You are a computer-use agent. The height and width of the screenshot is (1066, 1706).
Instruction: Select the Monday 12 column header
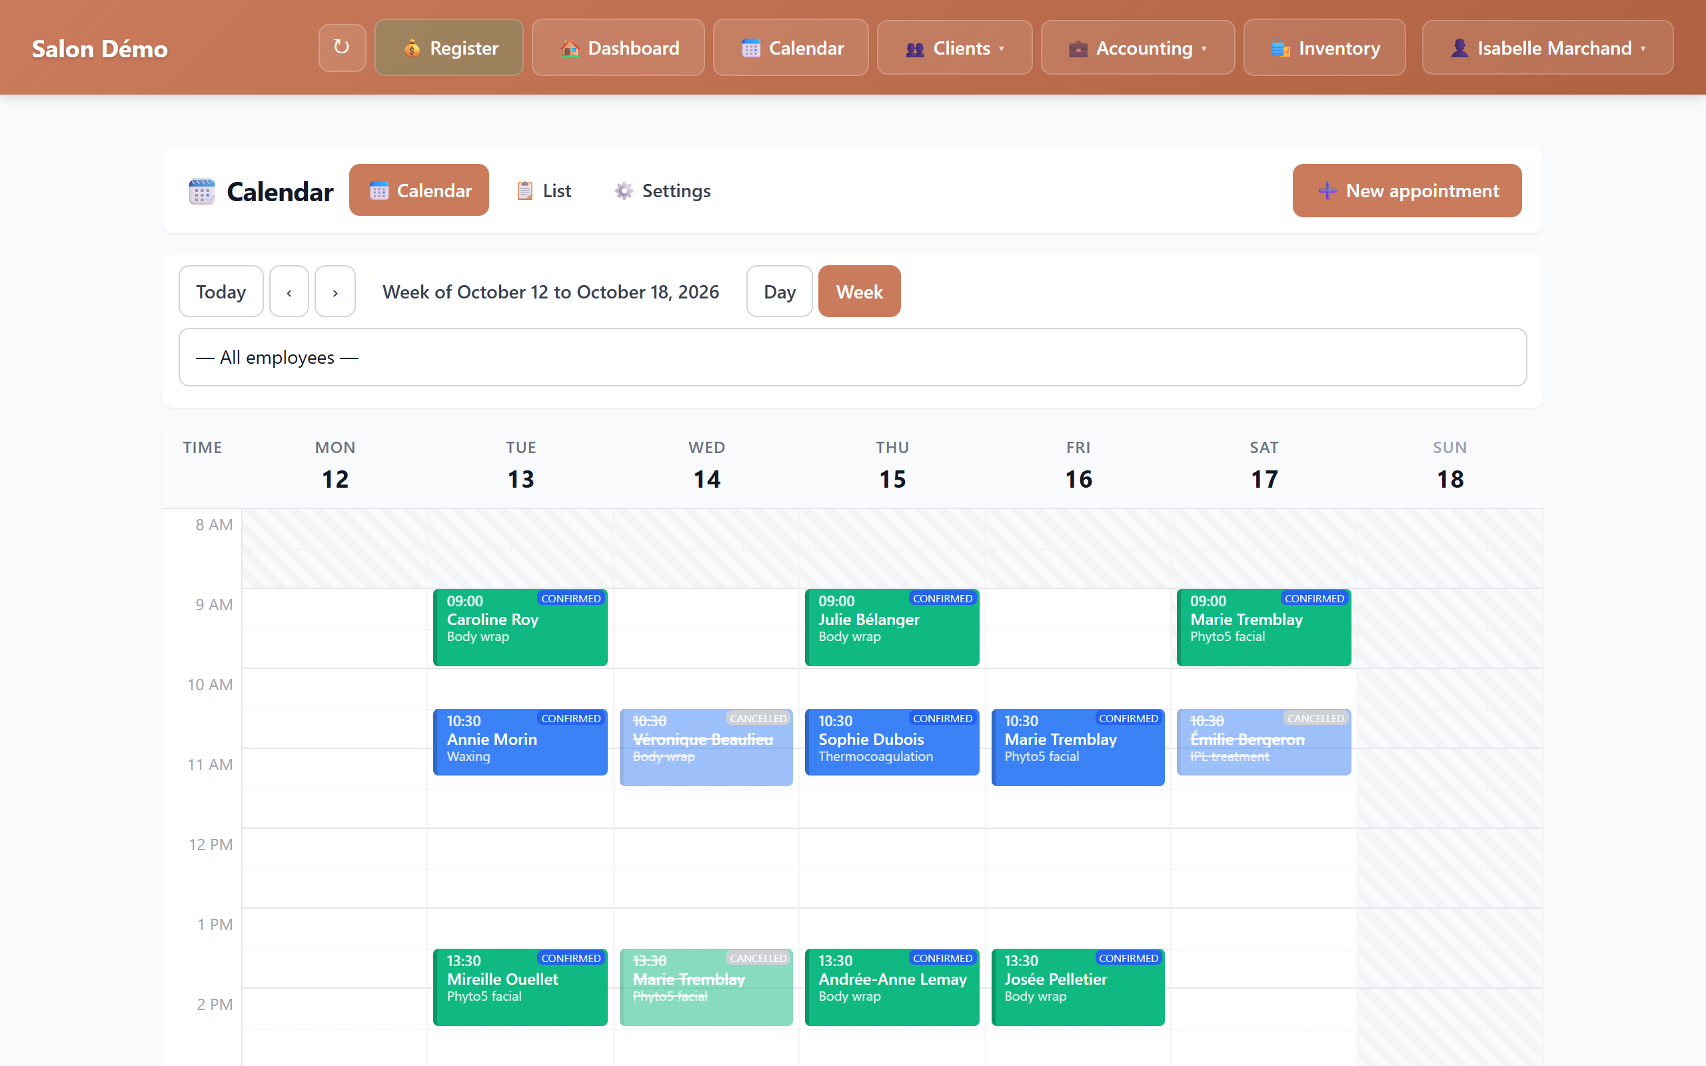click(335, 465)
